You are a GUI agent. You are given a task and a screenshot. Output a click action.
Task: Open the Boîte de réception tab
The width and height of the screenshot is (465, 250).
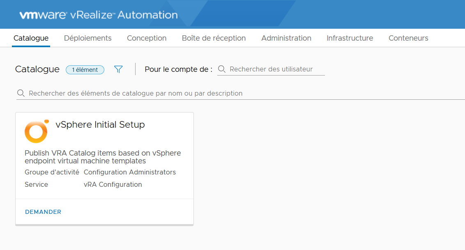pos(214,38)
